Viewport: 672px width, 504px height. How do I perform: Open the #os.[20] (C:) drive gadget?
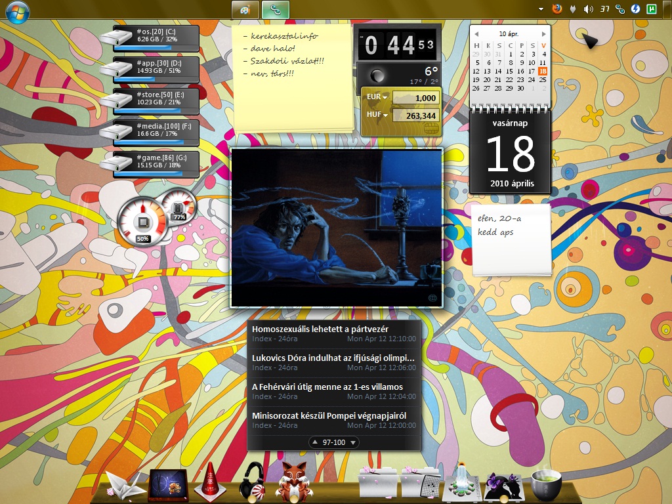click(150, 39)
